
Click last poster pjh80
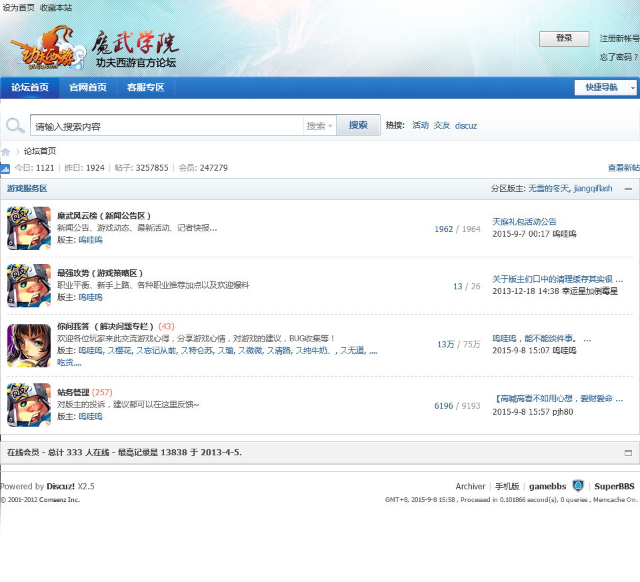pyautogui.click(x=563, y=412)
